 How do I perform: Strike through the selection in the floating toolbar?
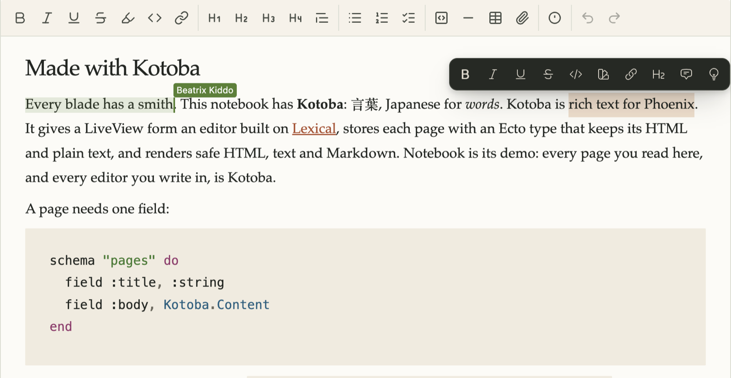pyautogui.click(x=548, y=74)
